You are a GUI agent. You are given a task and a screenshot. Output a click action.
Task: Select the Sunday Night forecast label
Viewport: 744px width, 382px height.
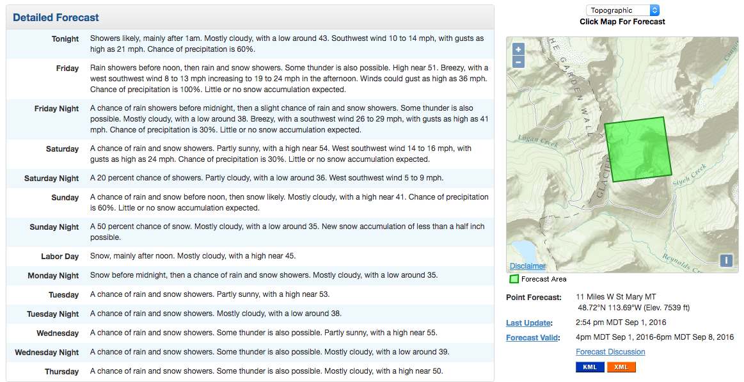pos(54,227)
